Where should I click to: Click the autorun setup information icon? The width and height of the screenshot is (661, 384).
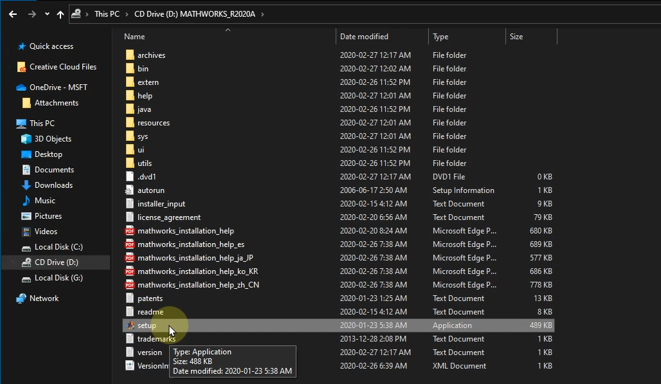pyautogui.click(x=130, y=190)
